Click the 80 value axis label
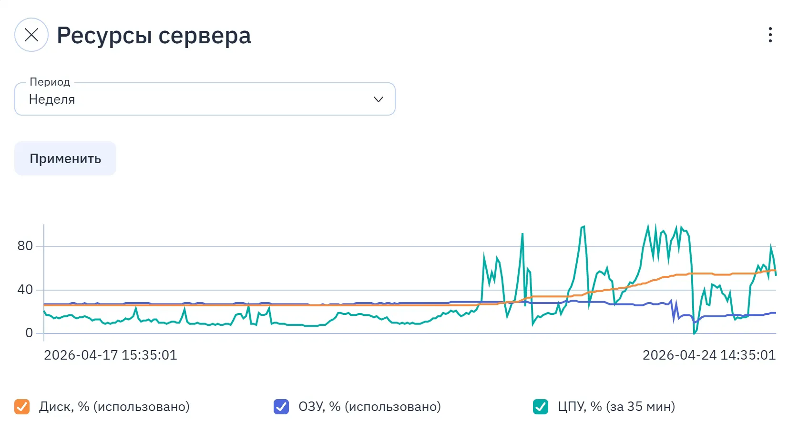Screen dimensions: 788x440 (x=25, y=246)
